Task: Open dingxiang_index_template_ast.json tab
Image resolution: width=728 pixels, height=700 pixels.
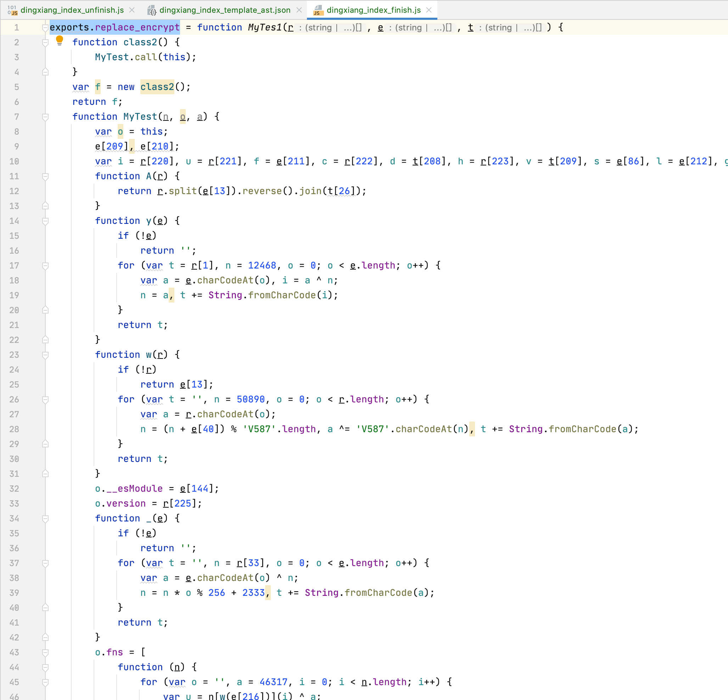Action: [x=225, y=10]
